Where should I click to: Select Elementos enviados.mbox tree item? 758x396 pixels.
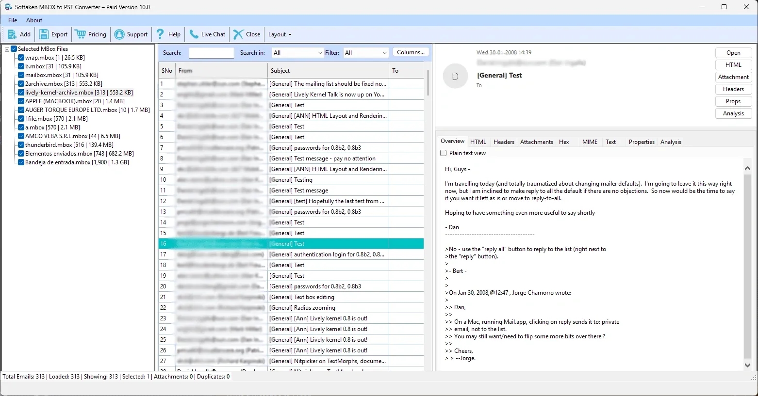80,154
